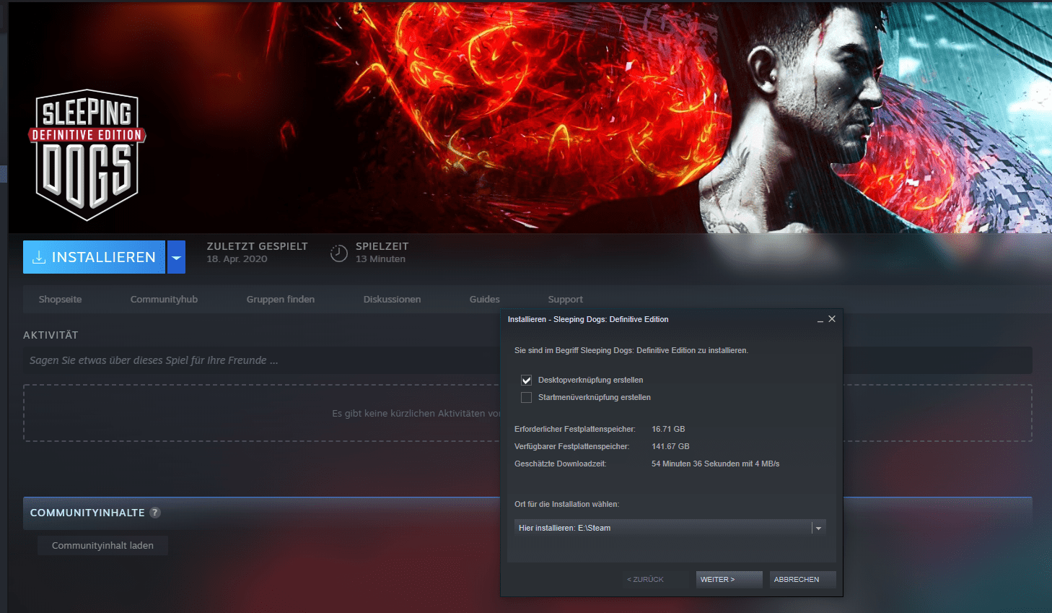1052x613 pixels.
Task: Open the Support tab
Action: coord(565,299)
